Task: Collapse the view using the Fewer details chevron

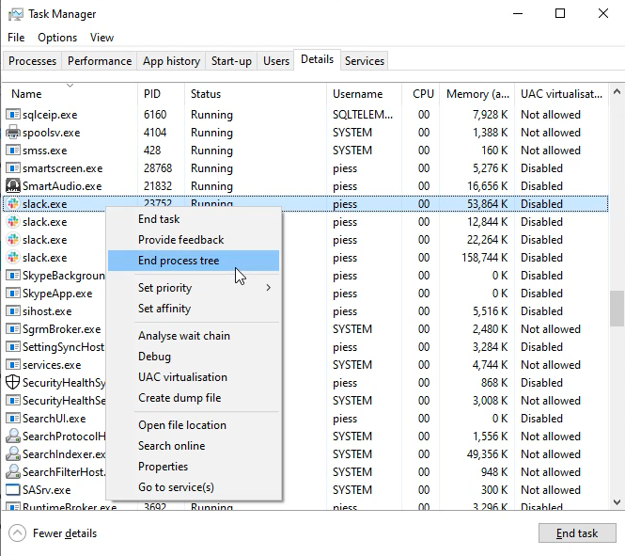Action: [x=17, y=533]
